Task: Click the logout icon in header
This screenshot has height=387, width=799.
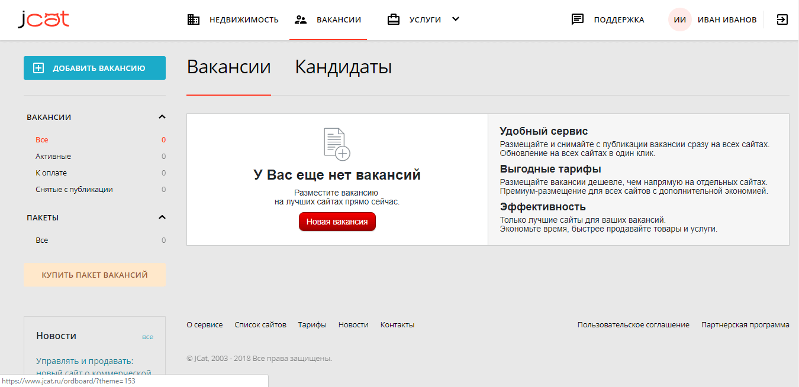Action: pos(782,19)
